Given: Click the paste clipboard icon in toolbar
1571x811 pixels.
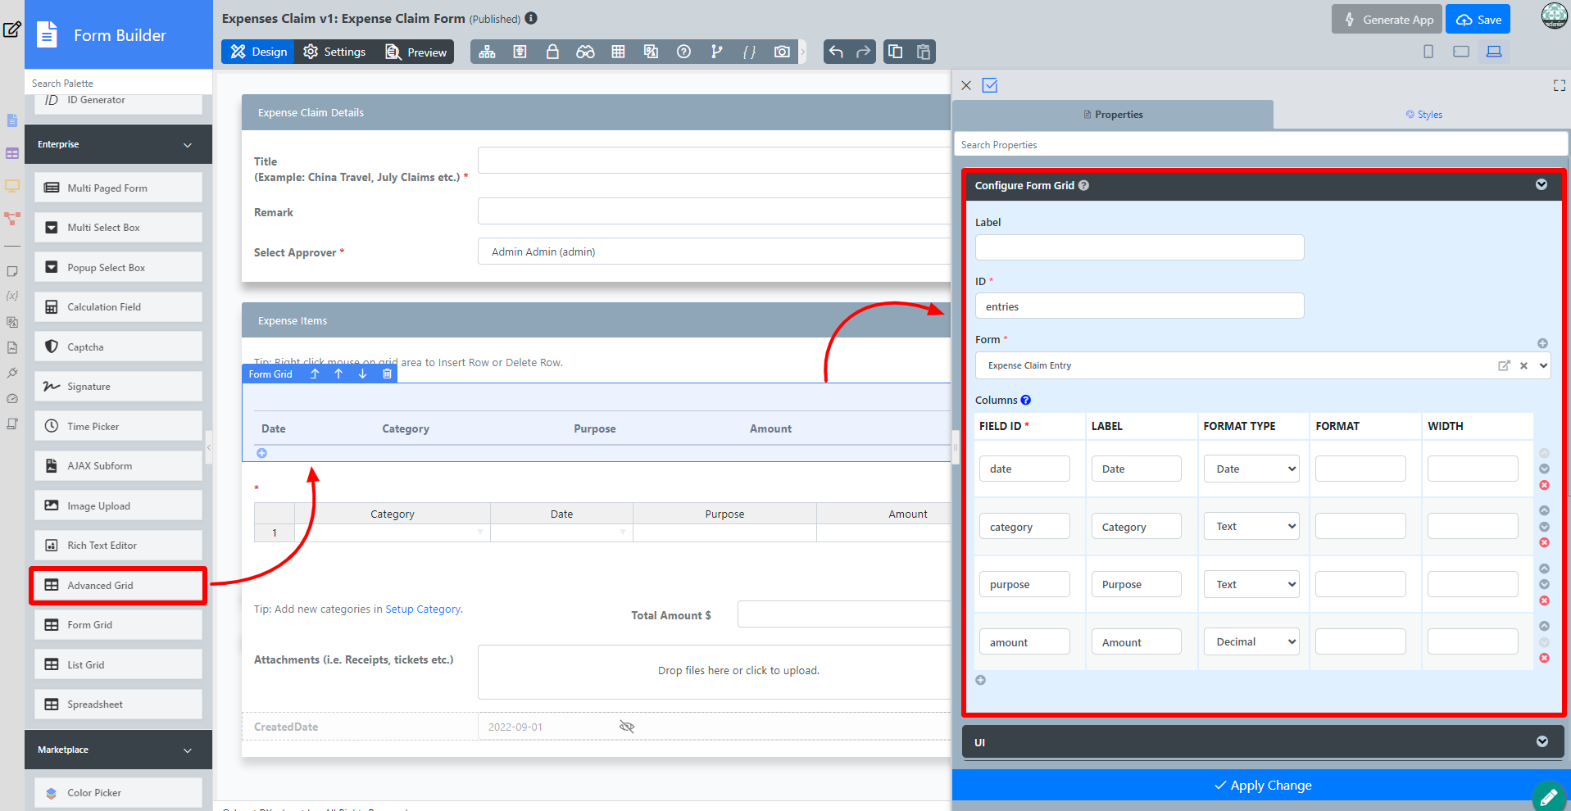Looking at the screenshot, I should [x=924, y=52].
